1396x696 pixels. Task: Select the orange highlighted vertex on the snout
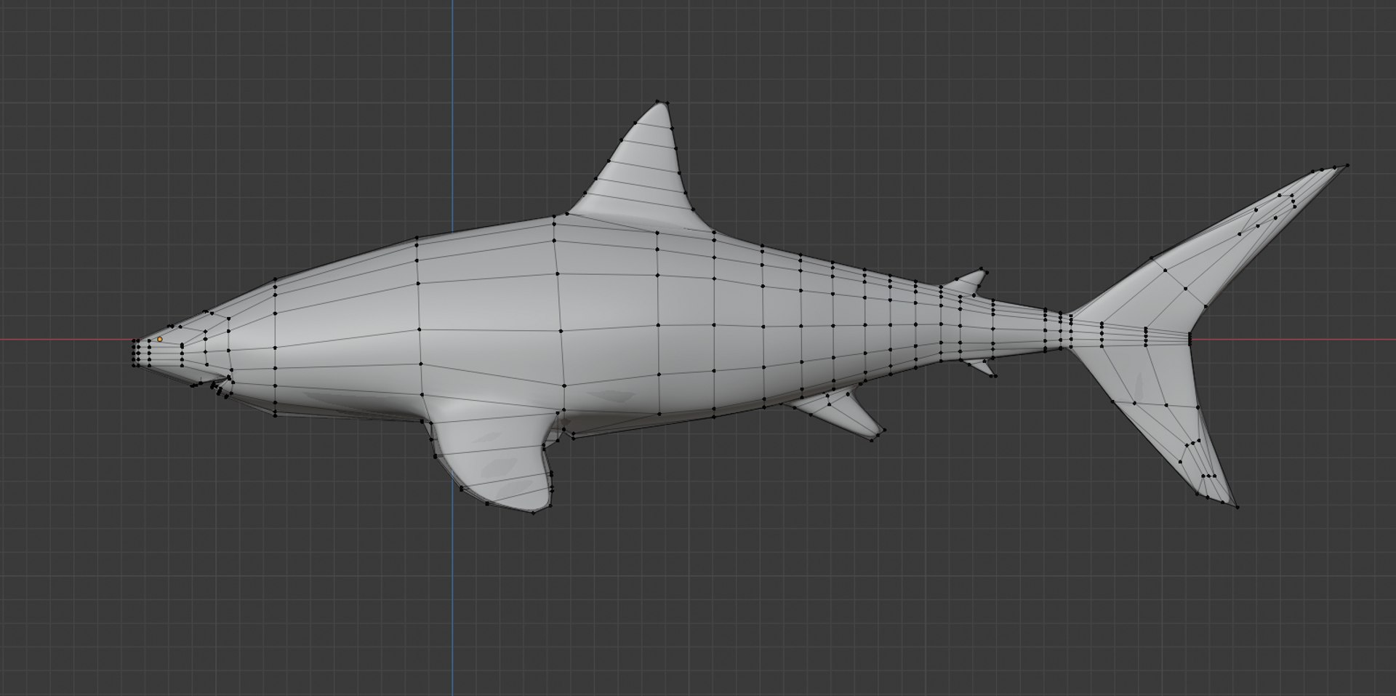(160, 339)
